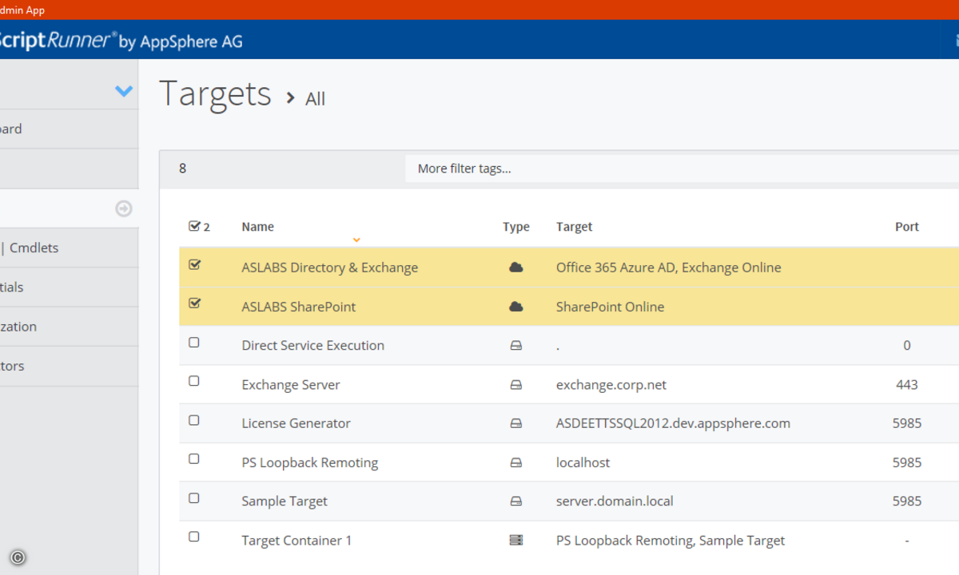Check the Target Container 1 checkbox
959x575 pixels.
tap(193, 537)
